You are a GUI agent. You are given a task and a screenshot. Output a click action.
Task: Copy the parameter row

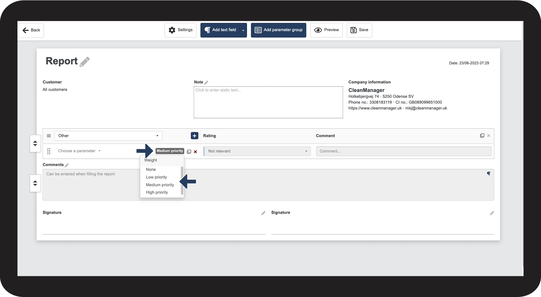point(189,152)
